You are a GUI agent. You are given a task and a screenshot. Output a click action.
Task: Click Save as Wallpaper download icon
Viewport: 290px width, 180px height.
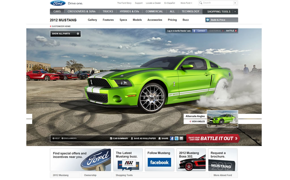click(132, 138)
